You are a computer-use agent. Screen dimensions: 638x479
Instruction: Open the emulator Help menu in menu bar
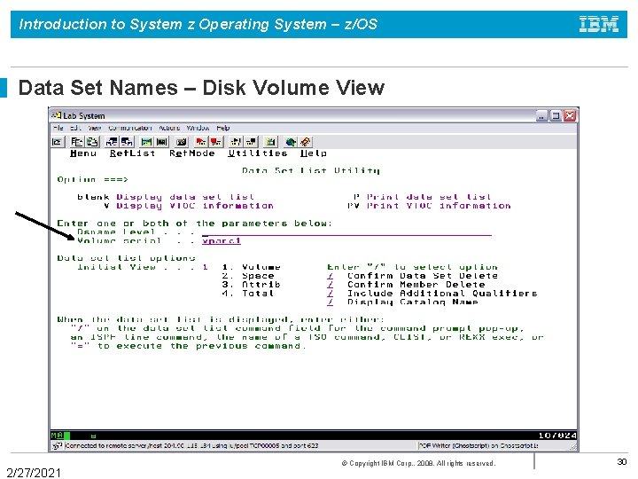223,128
